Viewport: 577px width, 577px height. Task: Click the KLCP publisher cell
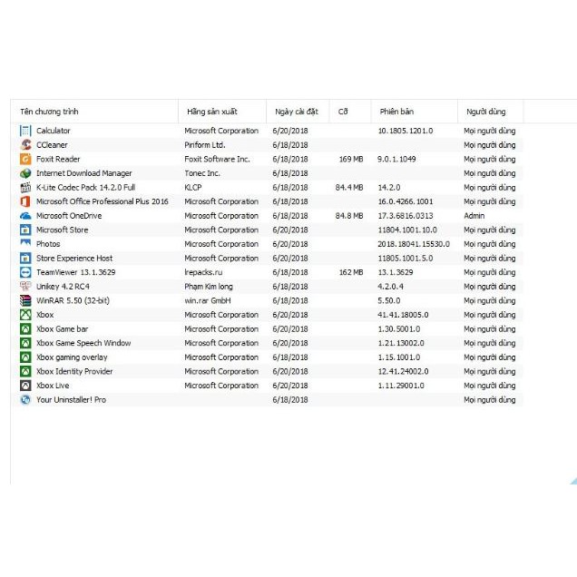point(193,187)
